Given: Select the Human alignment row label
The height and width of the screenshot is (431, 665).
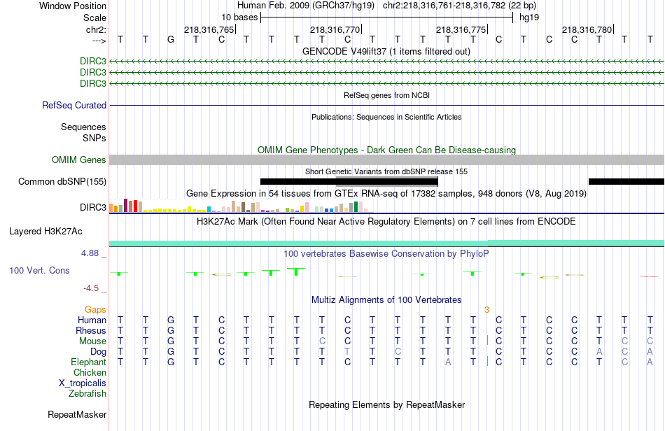Looking at the screenshot, I should (92, 320).
